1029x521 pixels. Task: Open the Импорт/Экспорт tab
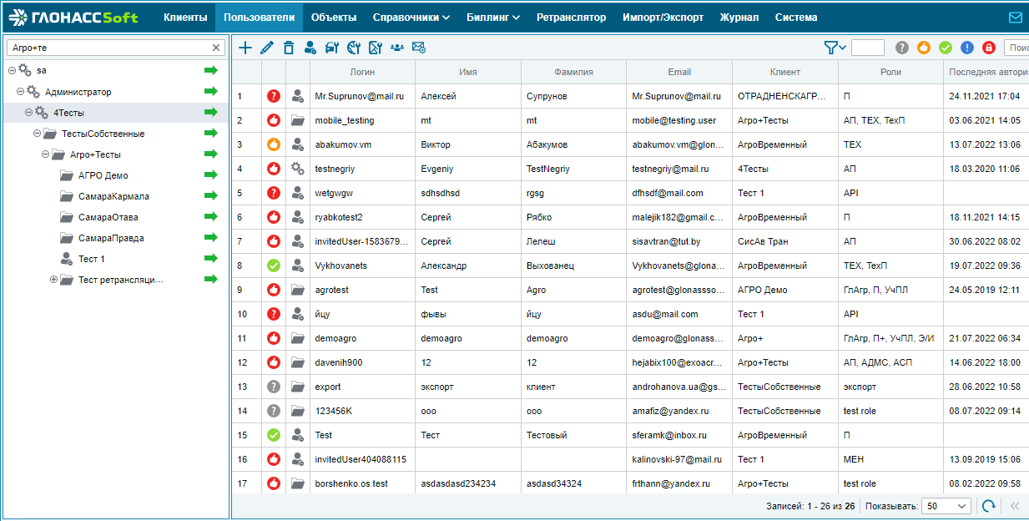pos(663,17)
